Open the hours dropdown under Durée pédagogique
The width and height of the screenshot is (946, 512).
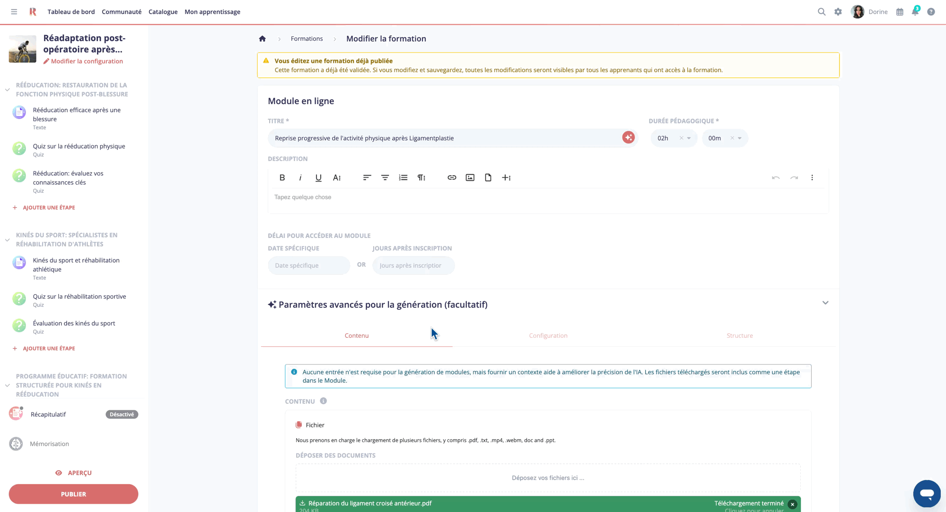point(689,138)
